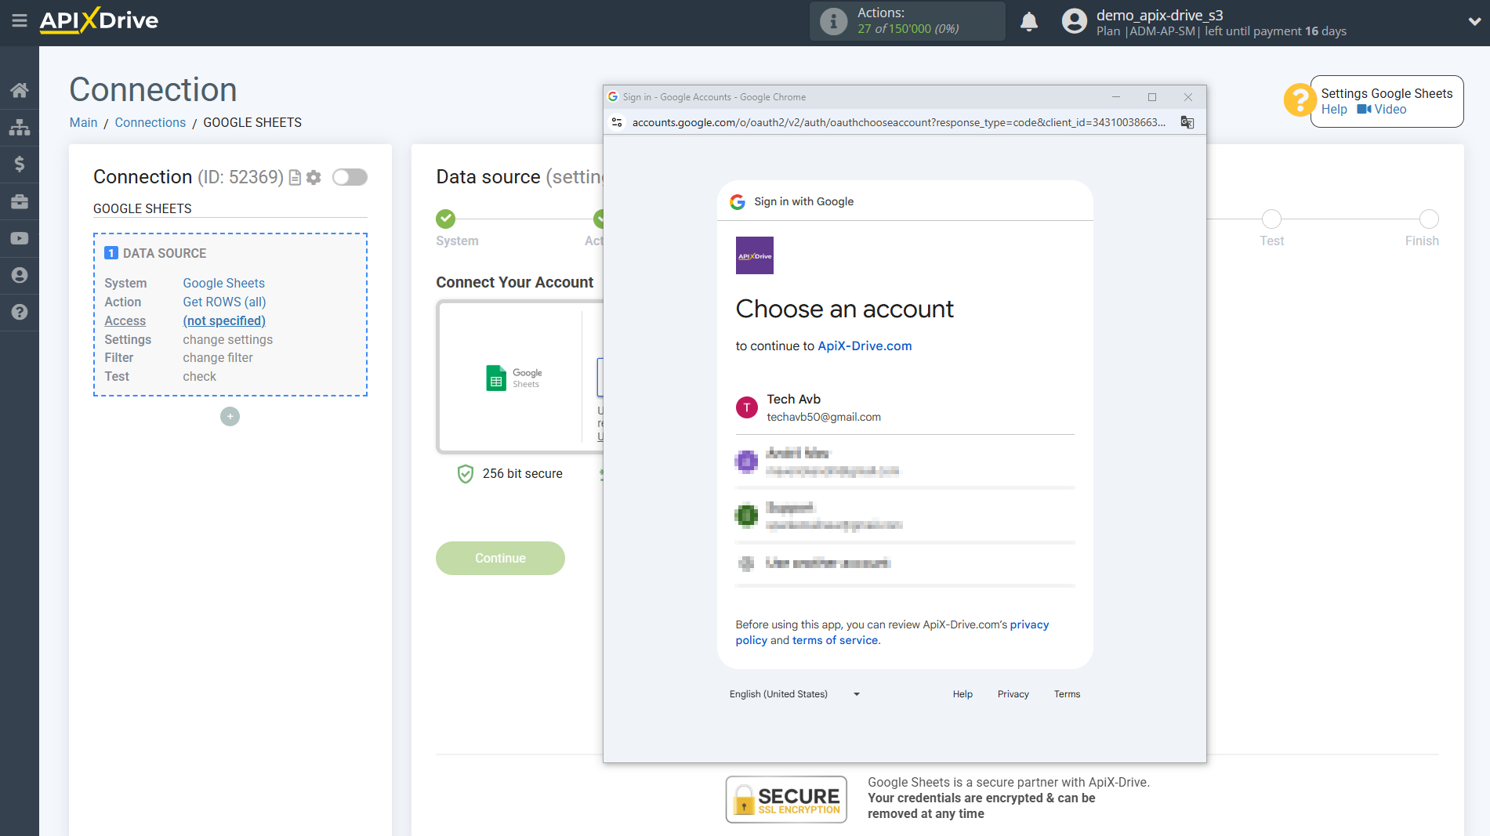This screenshot has height=836, width=1490.
Task: Click the translate page icon in address bar
Action: [1187, 122]
